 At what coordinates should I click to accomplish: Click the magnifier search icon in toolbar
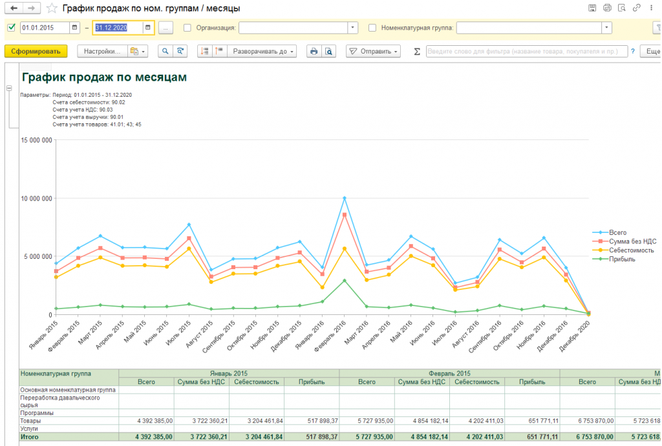[165, 51]
